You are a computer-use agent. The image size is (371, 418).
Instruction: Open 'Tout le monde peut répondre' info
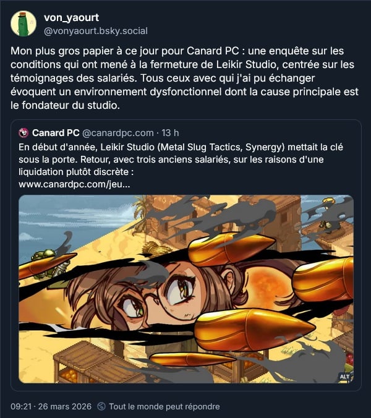click(164, 406)
